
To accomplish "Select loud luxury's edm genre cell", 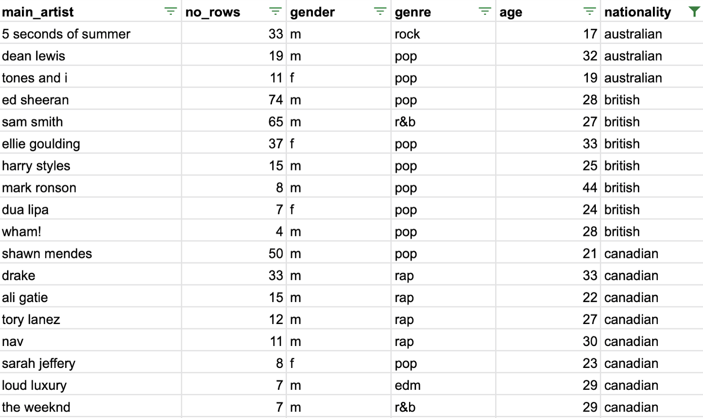I will [443, 384].
